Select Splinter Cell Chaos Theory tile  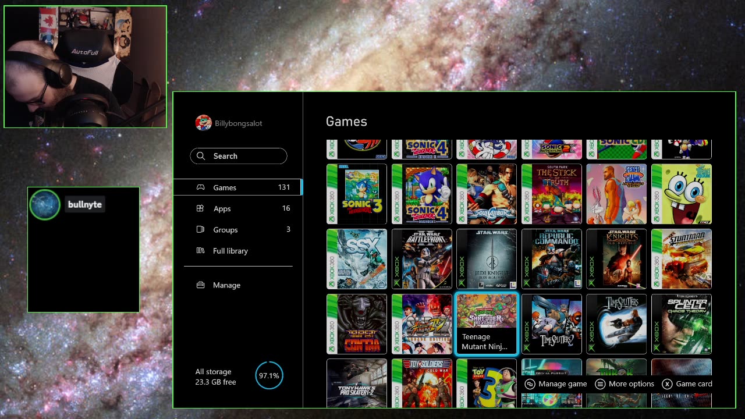tap(682, 324)
